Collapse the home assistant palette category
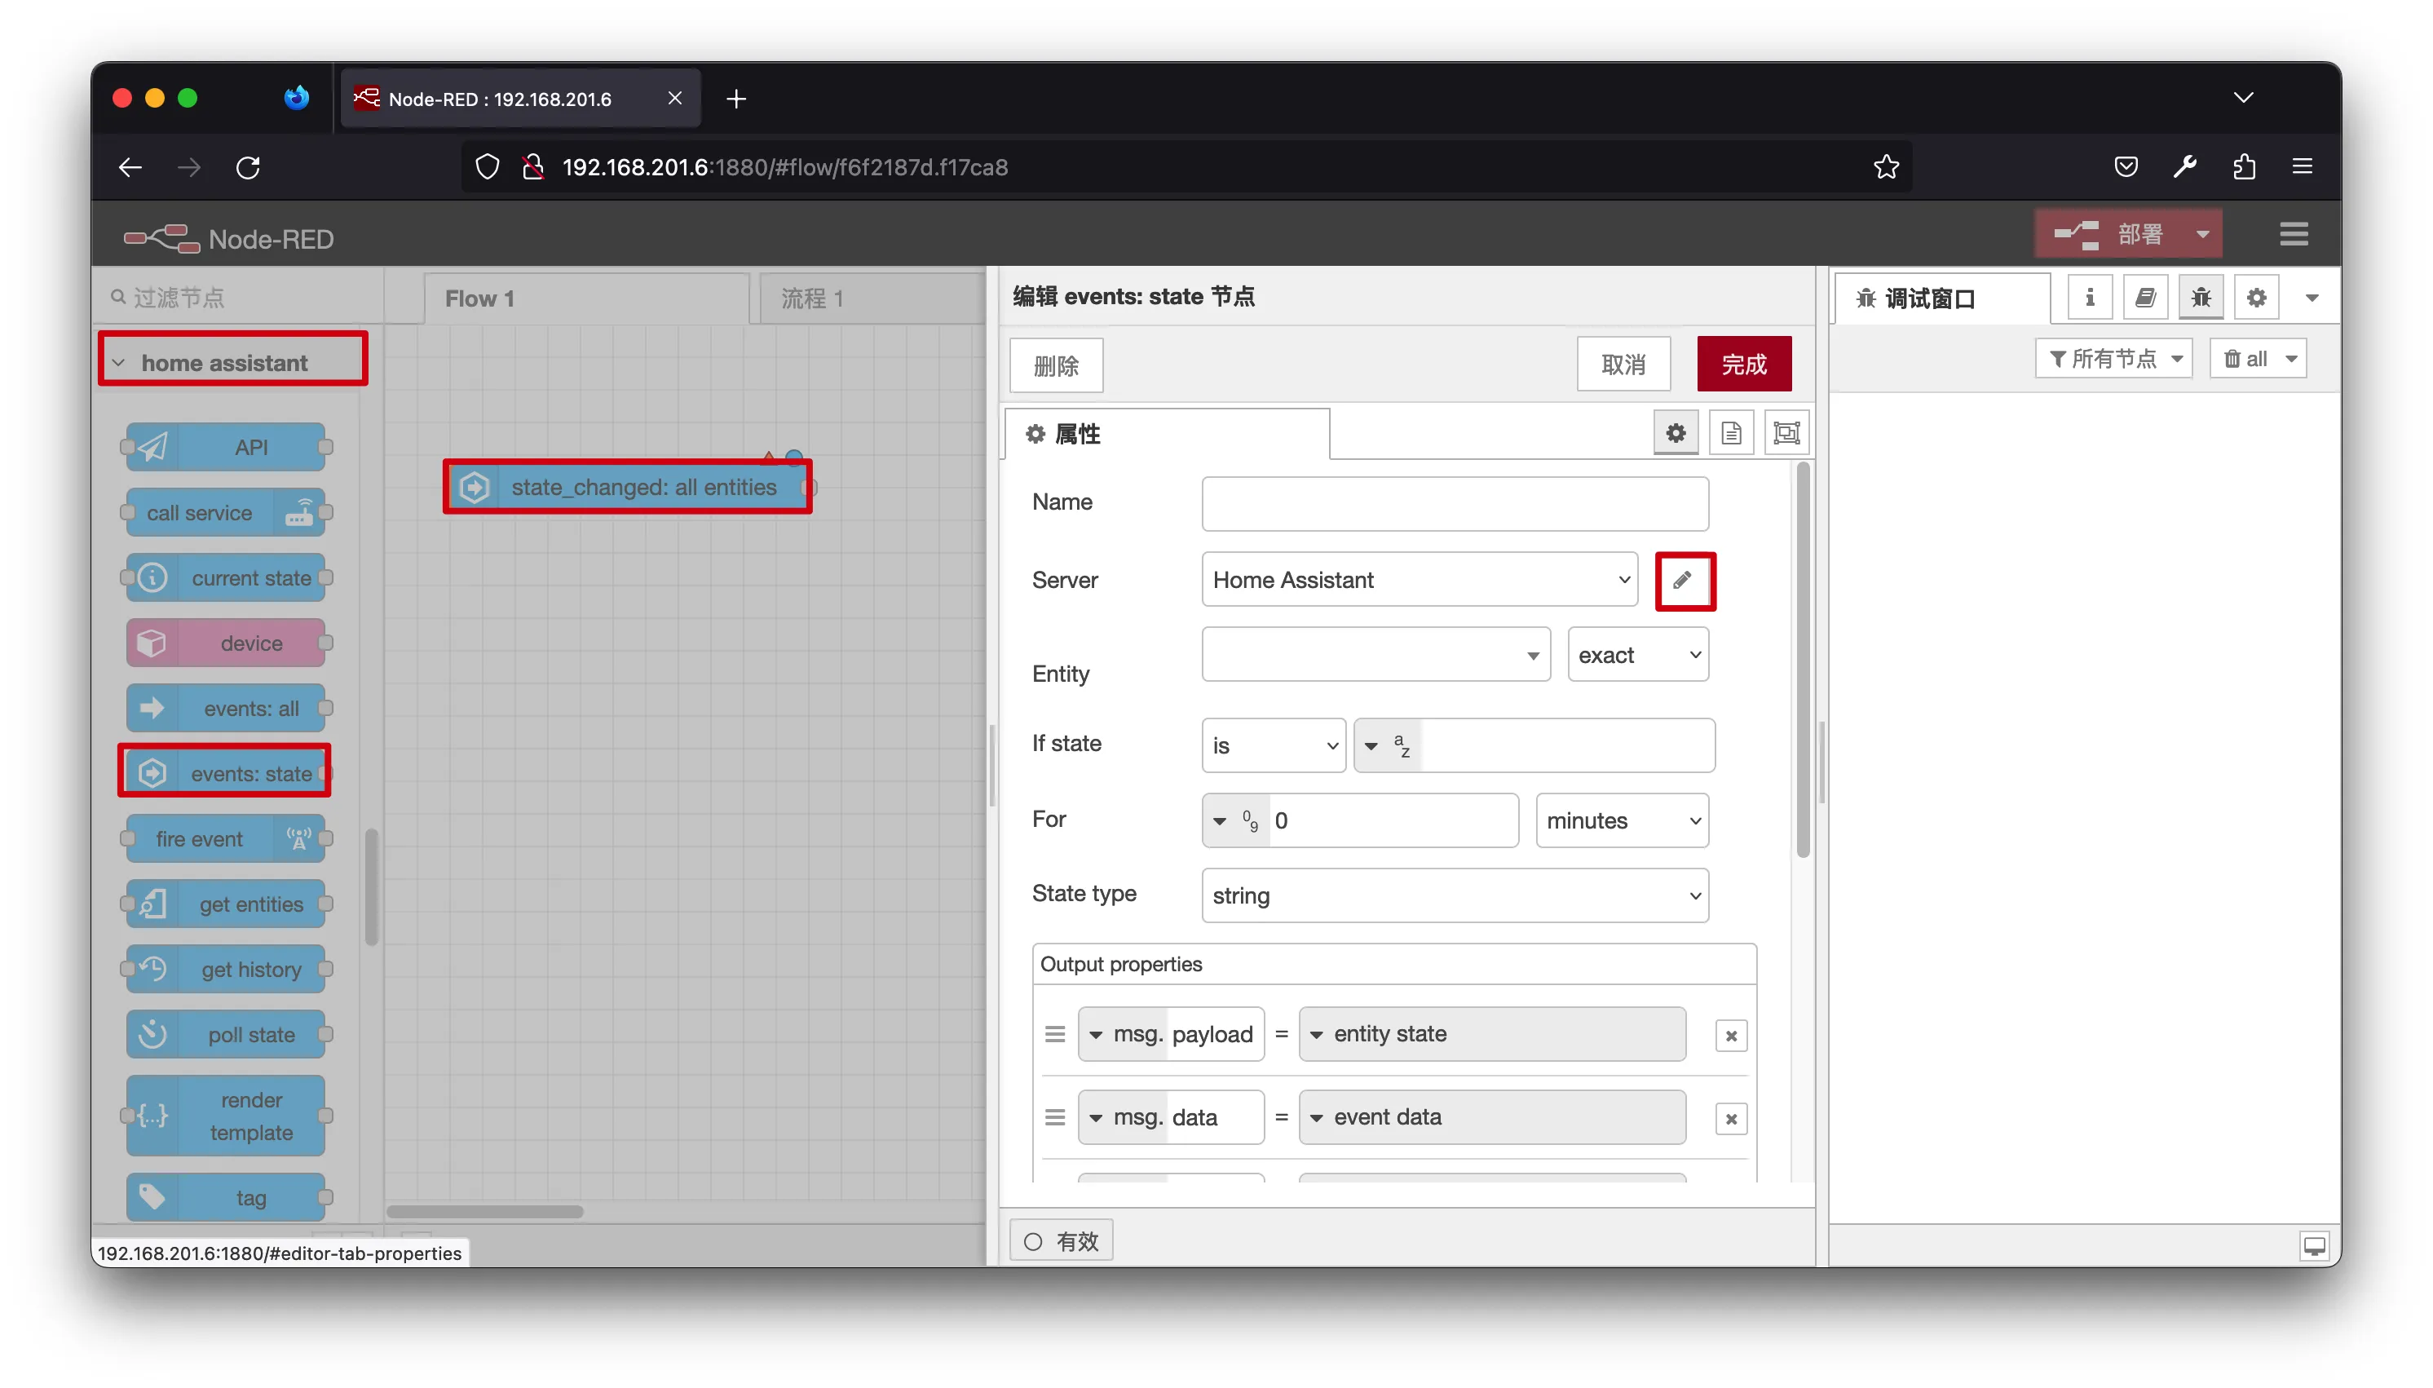The image size is (2433, 1388). 232,362
